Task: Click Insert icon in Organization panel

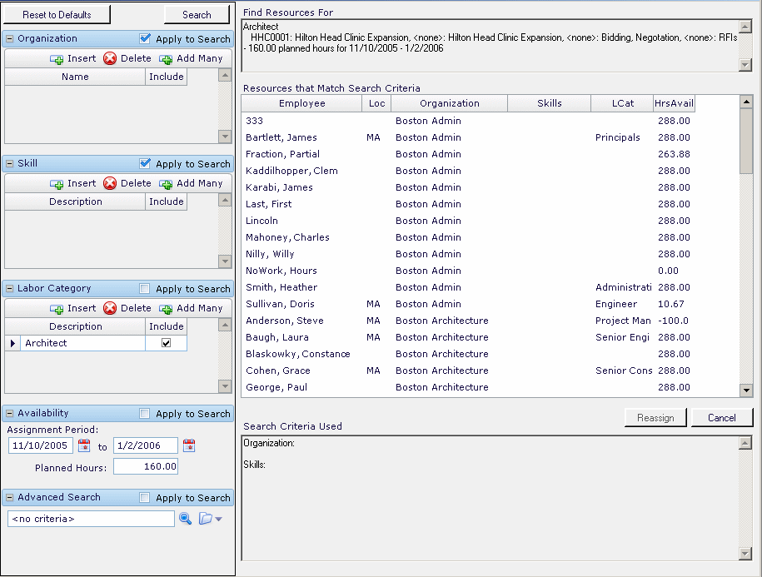Action: click(x=57, y=59)
